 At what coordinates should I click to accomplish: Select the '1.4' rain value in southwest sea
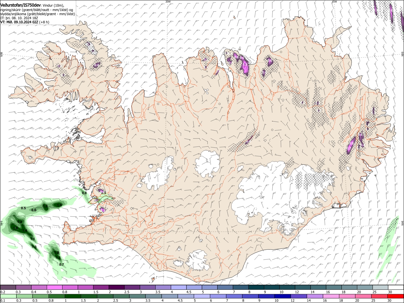(x=25, y=230)
